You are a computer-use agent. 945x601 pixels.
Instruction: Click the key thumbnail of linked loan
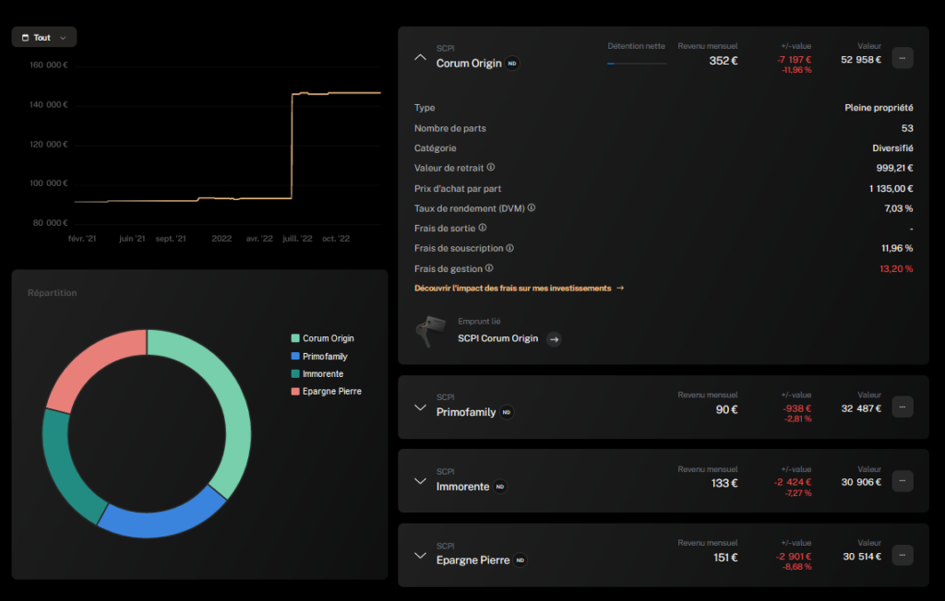click(x=430, y=331)
